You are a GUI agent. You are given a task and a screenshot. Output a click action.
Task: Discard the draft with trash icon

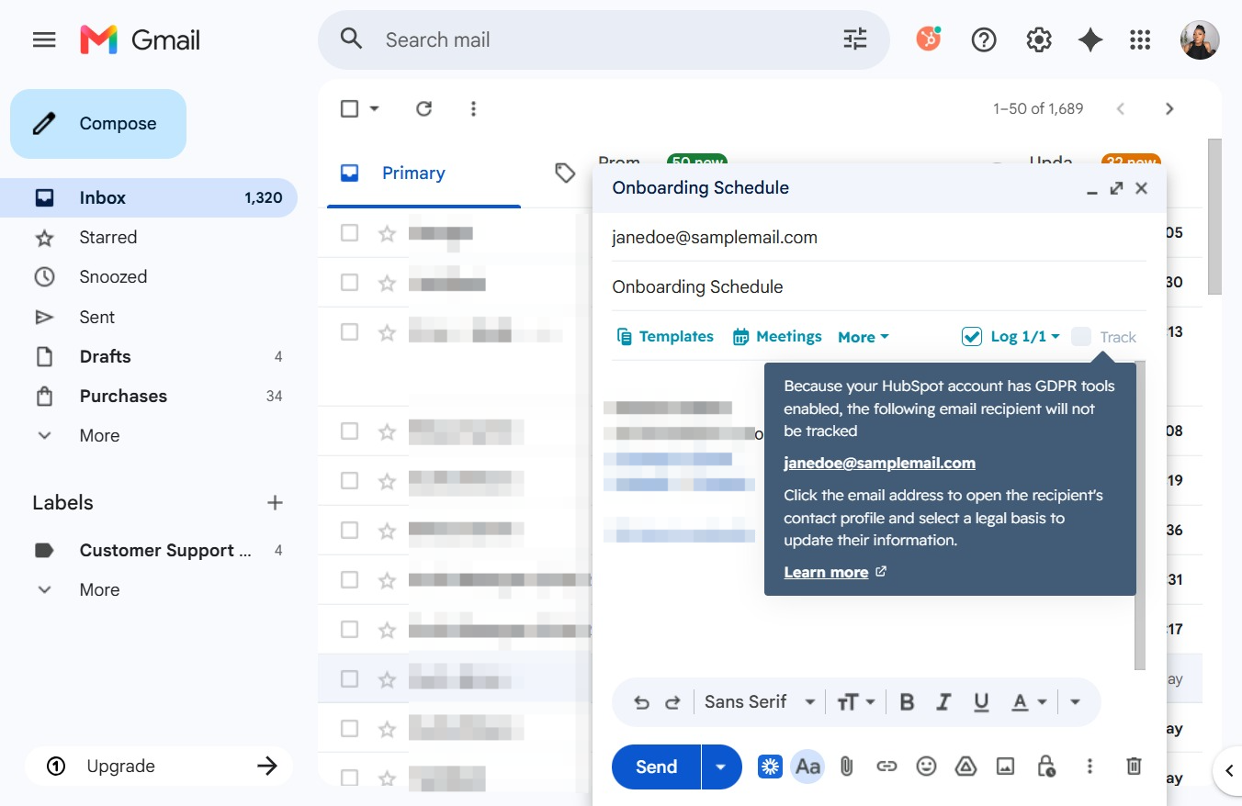(1135, 767)
